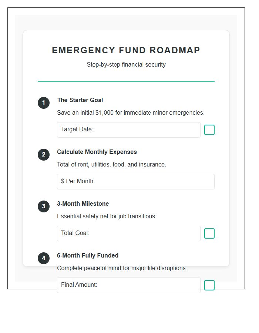Click the Step-by-step financial security subtitle
Viewport: 259px width, 333px height.
tap(126, 64)
